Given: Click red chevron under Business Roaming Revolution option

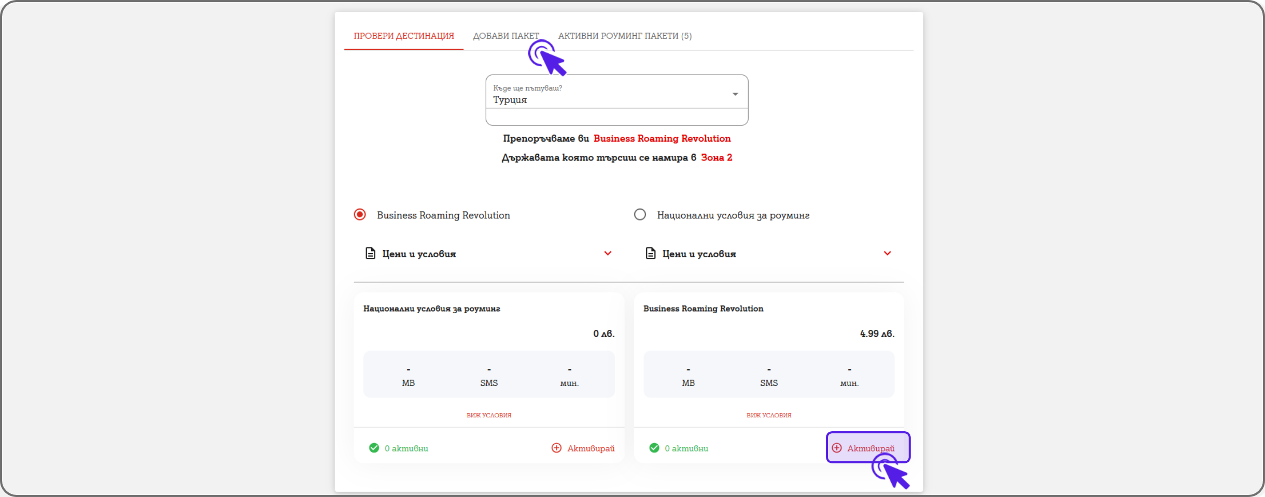Looking at the screenshot, I should tap(608, 253).
